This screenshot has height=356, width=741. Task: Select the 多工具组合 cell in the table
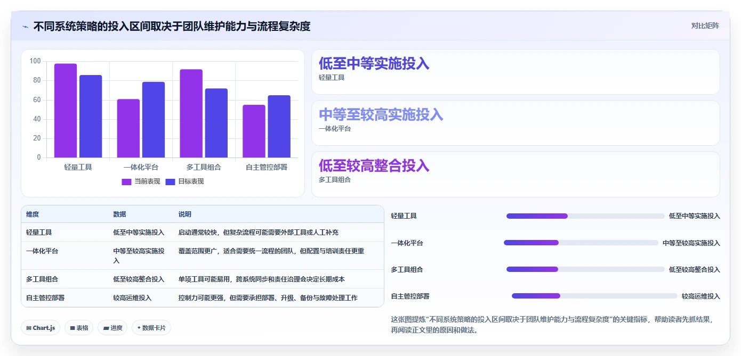(x=42, y=279)
